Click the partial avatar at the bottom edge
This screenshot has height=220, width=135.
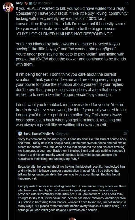pos(72,219)
